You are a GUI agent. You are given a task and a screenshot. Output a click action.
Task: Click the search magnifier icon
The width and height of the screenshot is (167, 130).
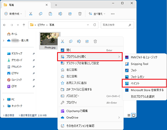[x=130, y=25]
